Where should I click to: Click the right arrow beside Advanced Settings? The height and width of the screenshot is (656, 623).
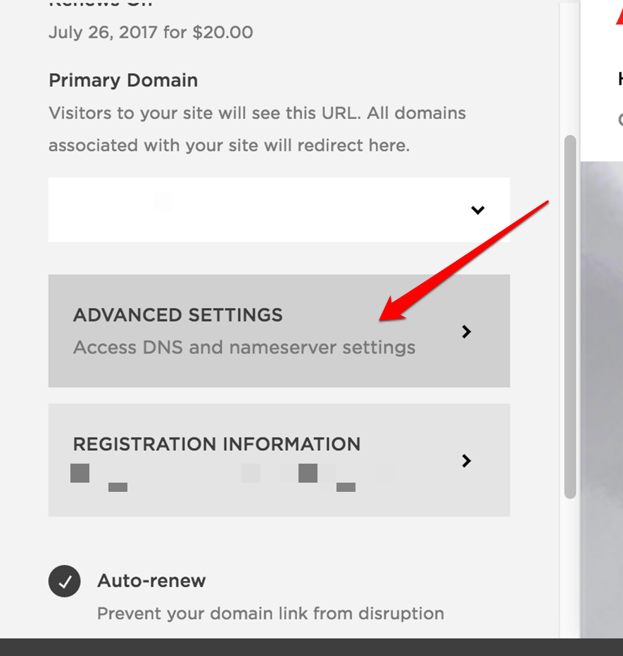466,331
